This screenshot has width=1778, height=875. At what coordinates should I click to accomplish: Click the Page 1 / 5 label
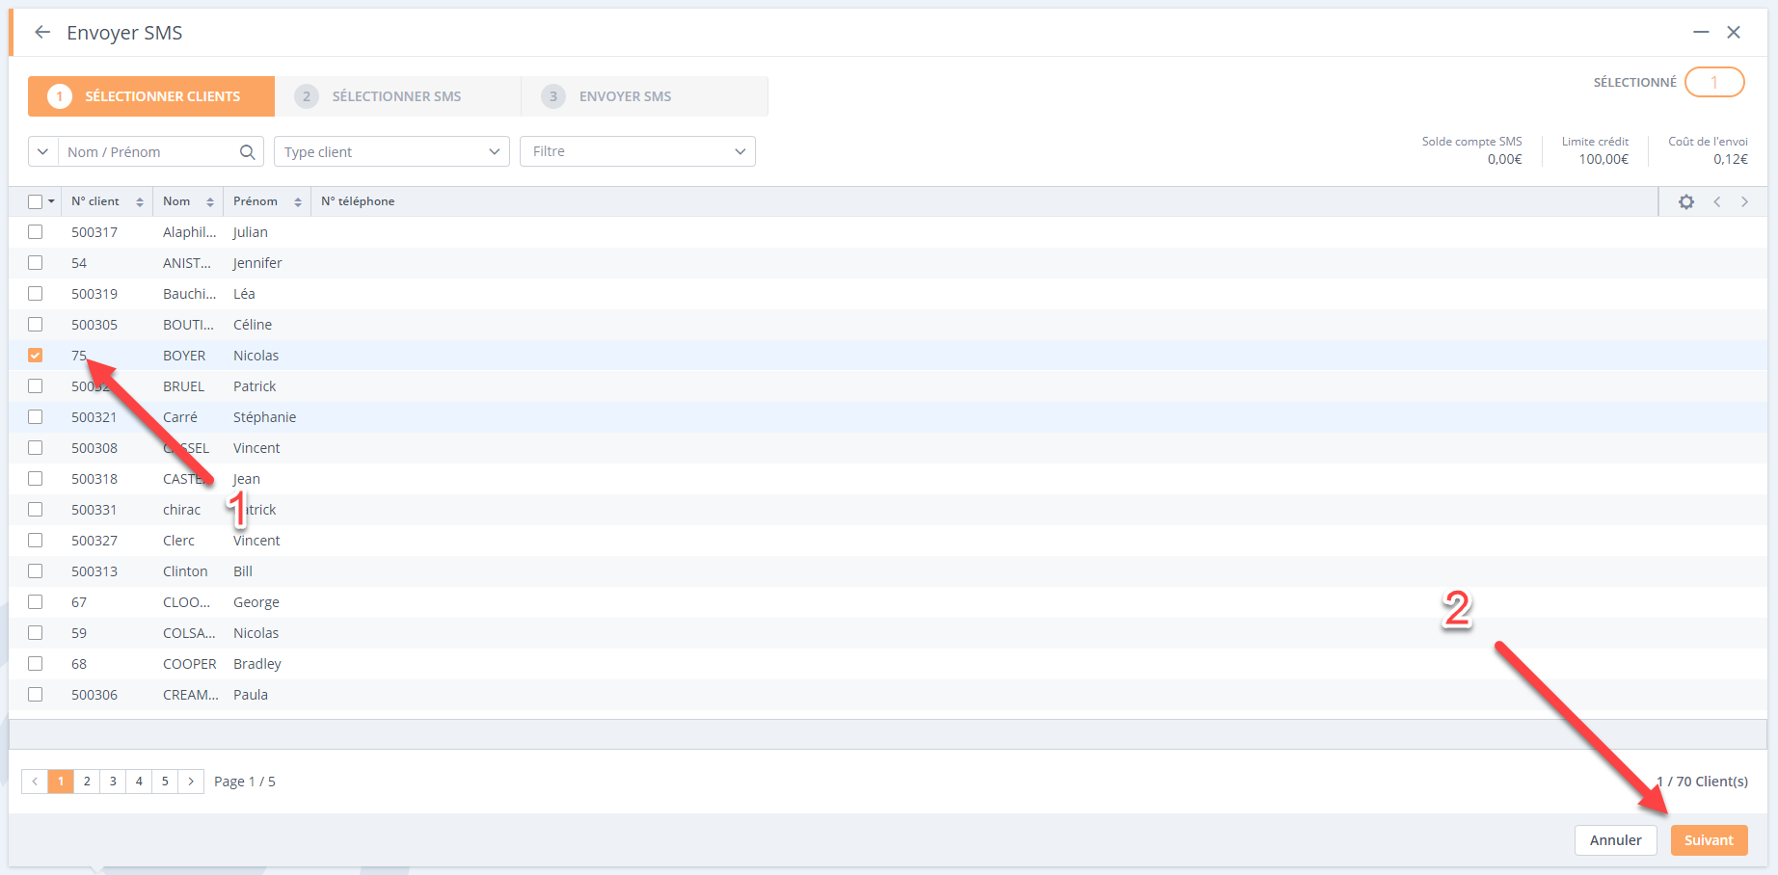point(245,782)
